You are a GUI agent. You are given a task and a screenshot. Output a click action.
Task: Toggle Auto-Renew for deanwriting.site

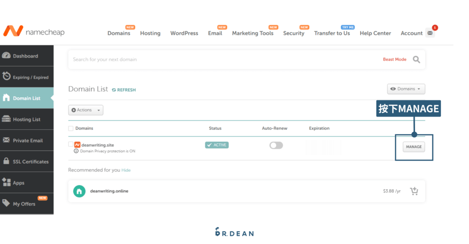(276, 145)
